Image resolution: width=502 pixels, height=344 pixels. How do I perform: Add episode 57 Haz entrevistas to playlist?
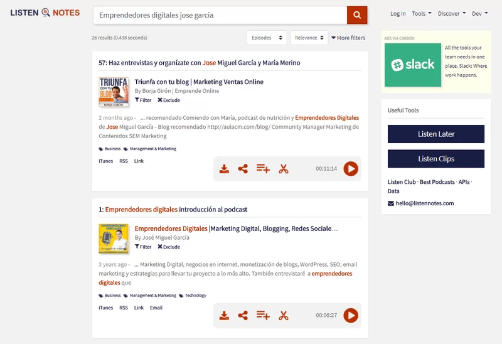(263, 168)
